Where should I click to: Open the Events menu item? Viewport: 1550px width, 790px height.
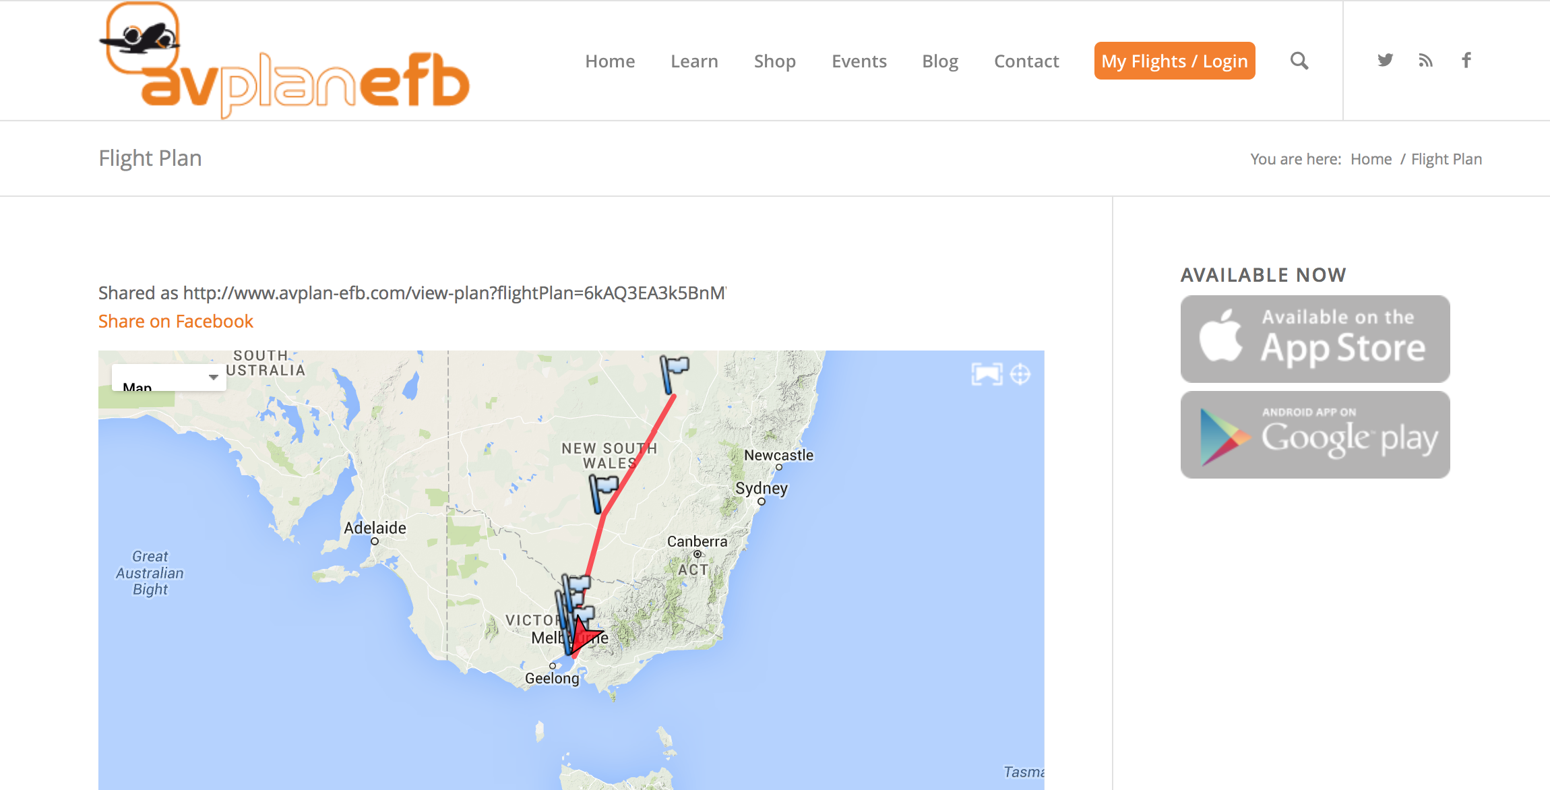click(859, 61)
